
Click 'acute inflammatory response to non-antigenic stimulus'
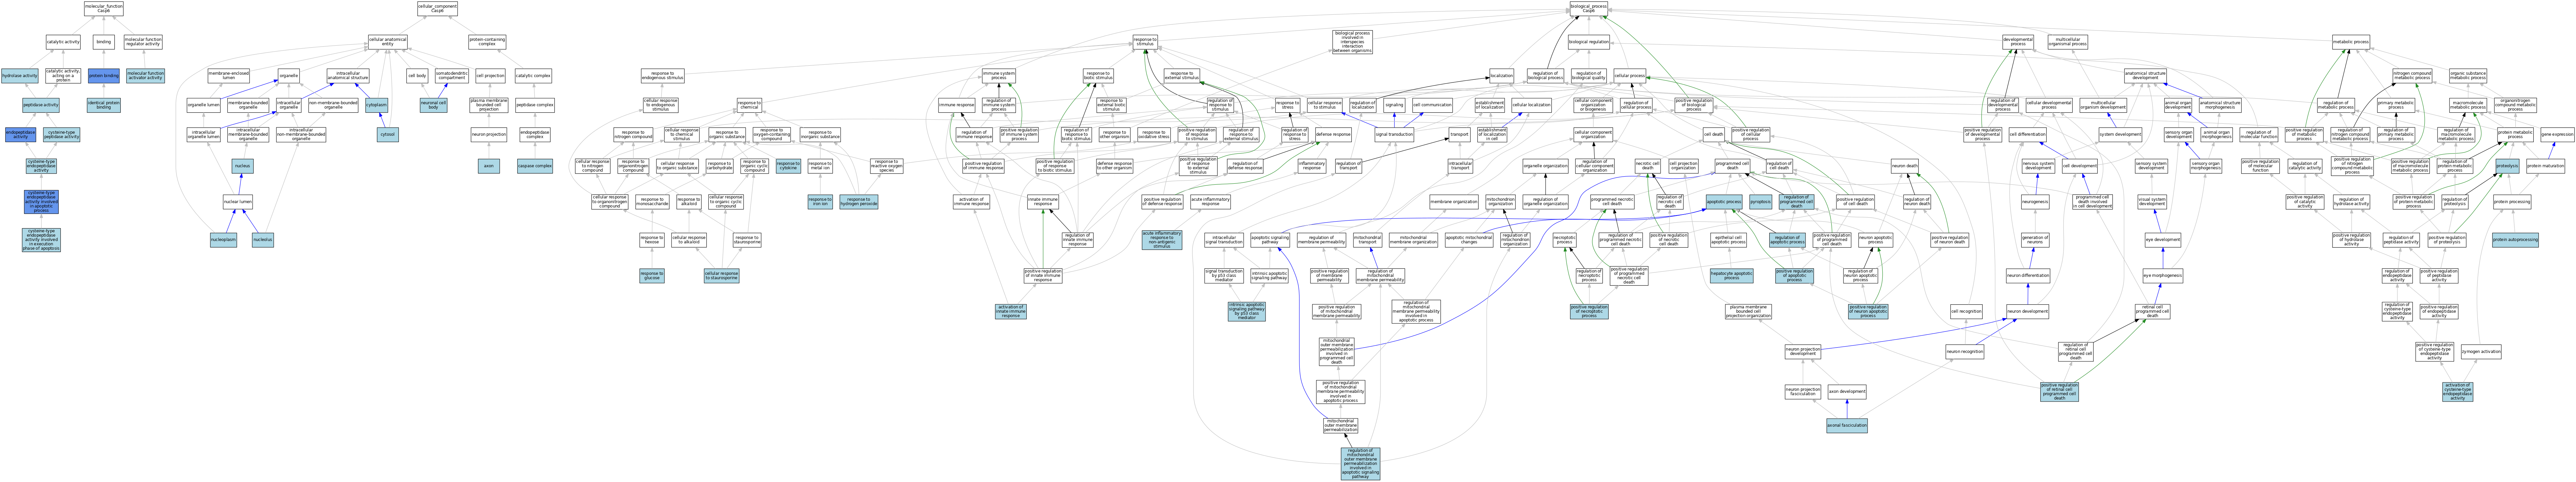1161,240
